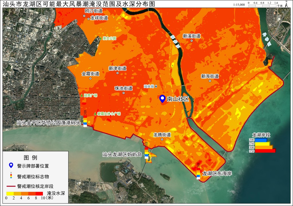Click the scale ratio text 1:15,000

coord(239,5)
